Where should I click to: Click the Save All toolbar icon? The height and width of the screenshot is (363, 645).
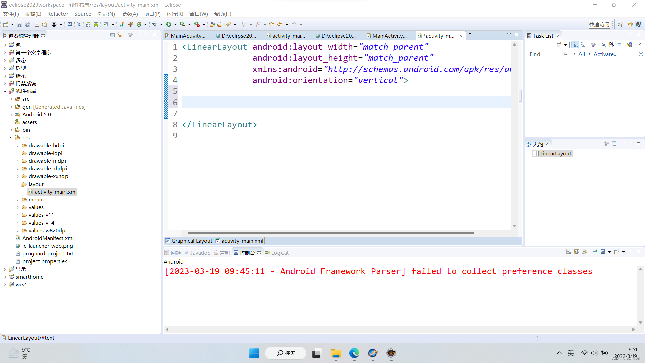28,24
